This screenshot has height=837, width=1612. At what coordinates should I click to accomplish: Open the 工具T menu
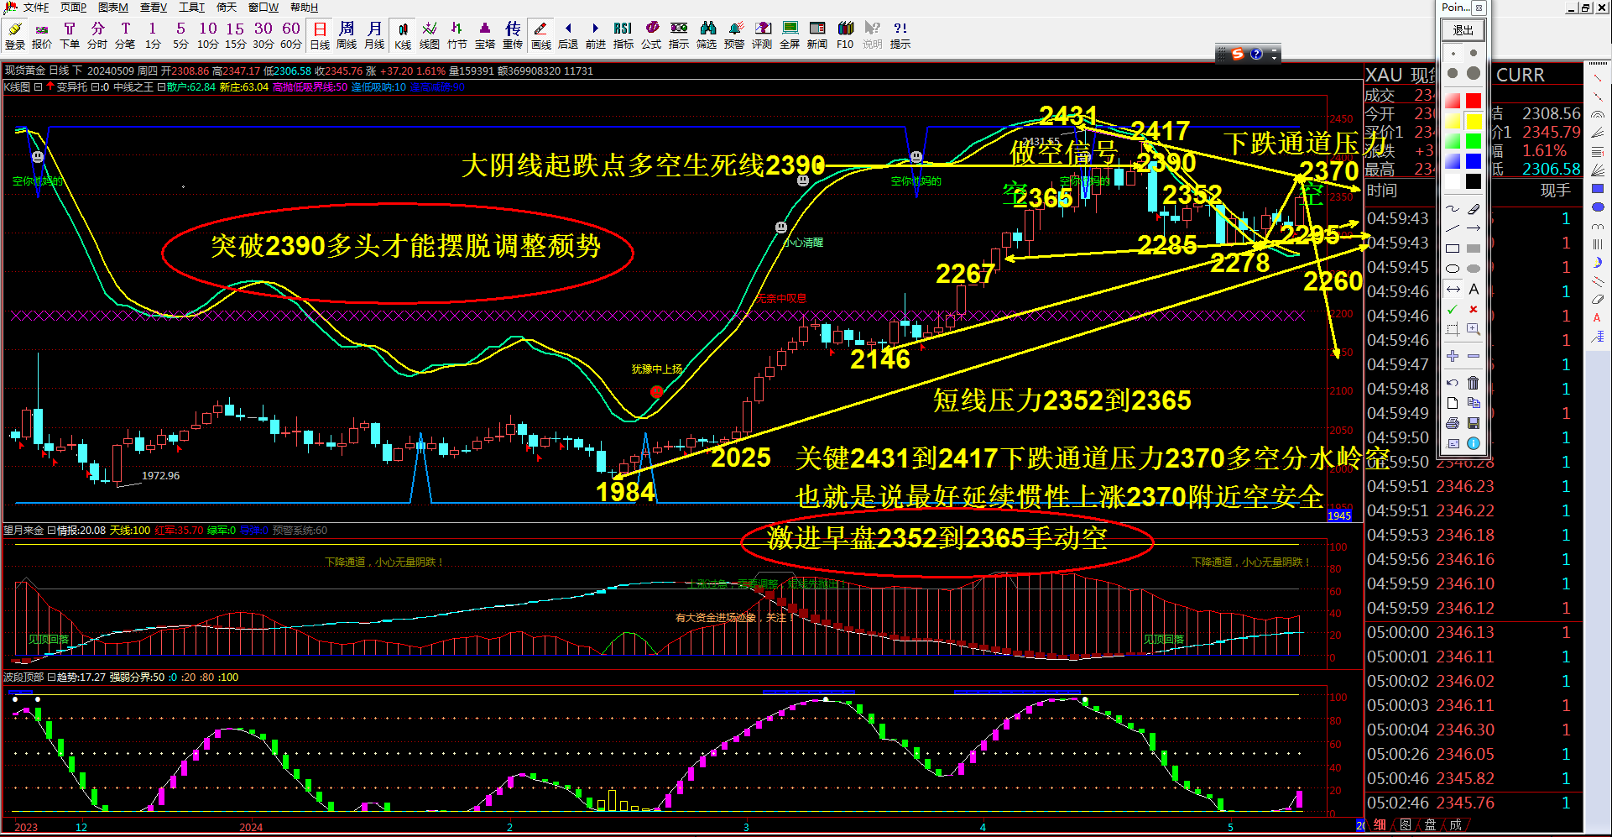pos(192,8)
